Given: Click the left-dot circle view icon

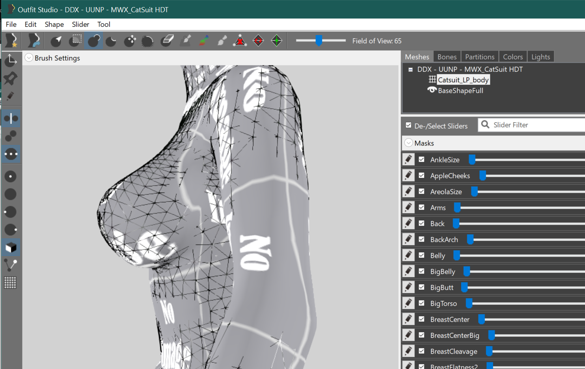Looking at the screenshot, I should click(x=11, y=212).
